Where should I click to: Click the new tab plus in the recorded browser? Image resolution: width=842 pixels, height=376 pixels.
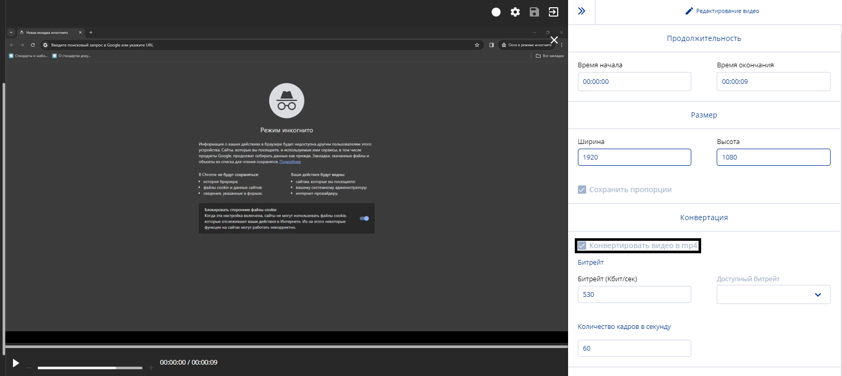click(91, 32)
